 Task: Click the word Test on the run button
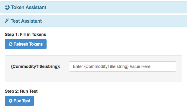(x=26, y=101)
